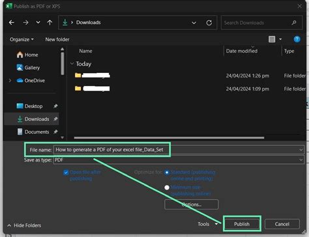Expand the address bar history dropdown
Viewport: 309px width, 237px height.
coord(194,23)
